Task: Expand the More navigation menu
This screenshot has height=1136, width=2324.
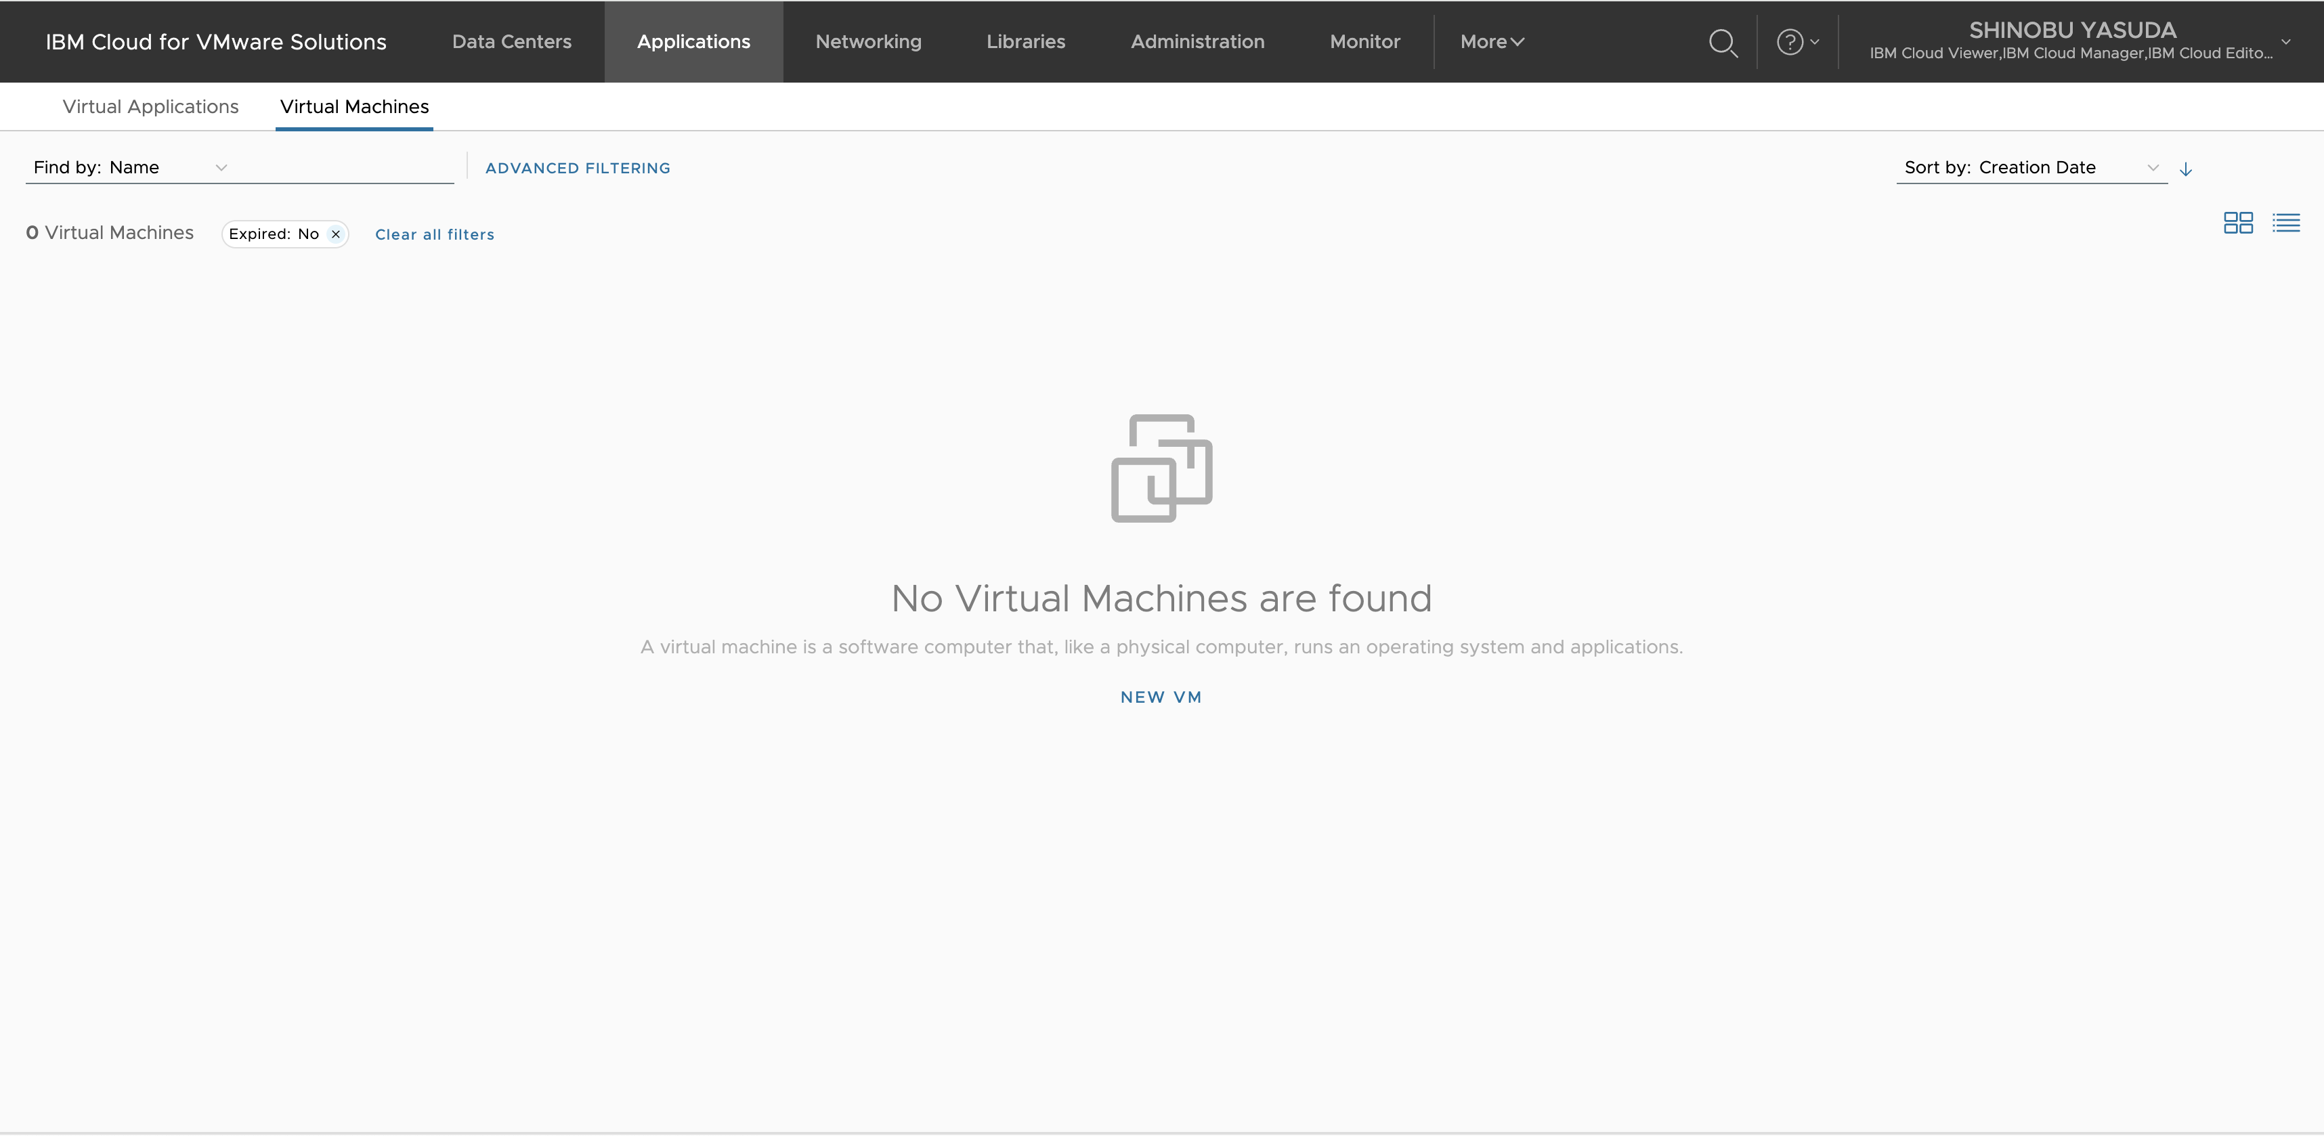Action: point(1491,43)
